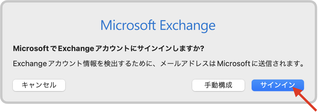Click Exchange at start of description
Screen dimensions: 318x112
[x=27, y=64]
